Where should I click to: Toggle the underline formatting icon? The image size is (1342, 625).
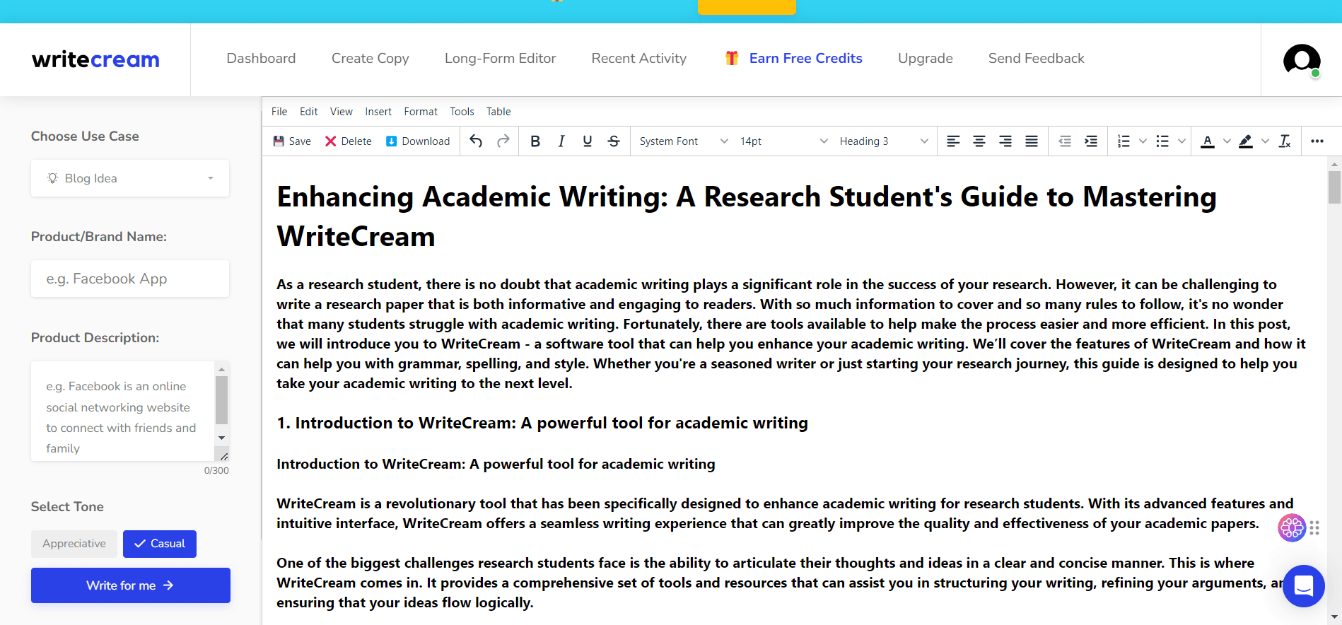point(587,141)
